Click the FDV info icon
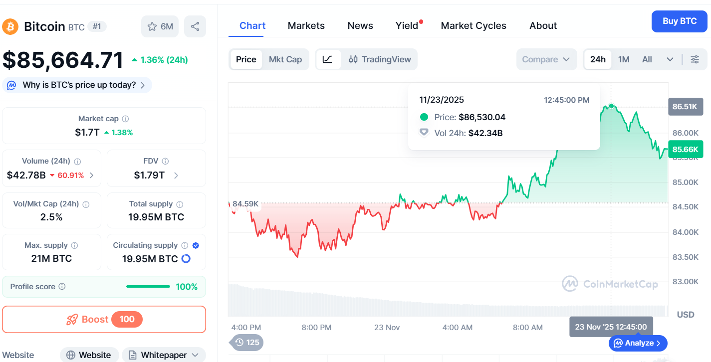Viewport: 711px width, 362px height. tap(165, 161)
